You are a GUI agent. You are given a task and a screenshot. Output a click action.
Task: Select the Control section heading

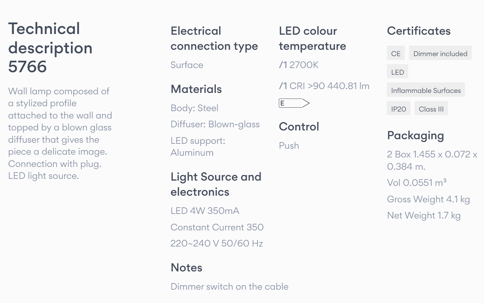click(299, 127)
